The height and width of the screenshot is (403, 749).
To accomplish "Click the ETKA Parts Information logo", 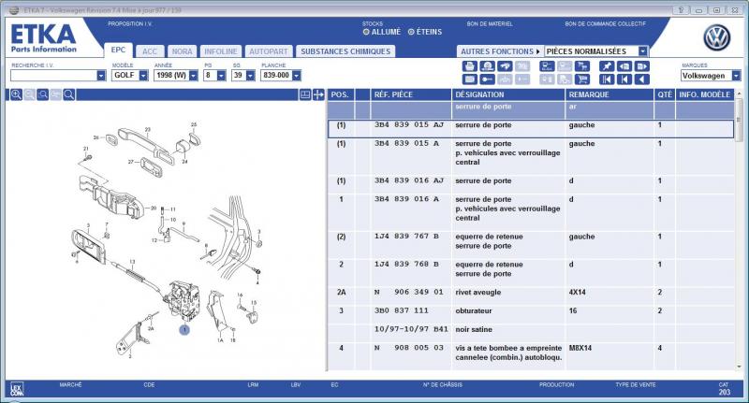I will pyautogui.click(x=43, y=38).
